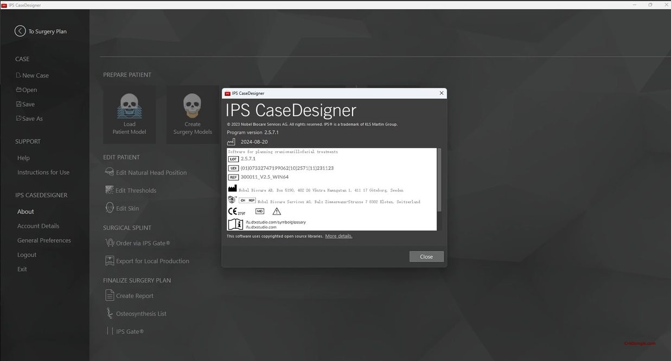Screen dimensions: 671x361
Task: Go back using To Surgery Plan arrow
Action: coord(20,31)
